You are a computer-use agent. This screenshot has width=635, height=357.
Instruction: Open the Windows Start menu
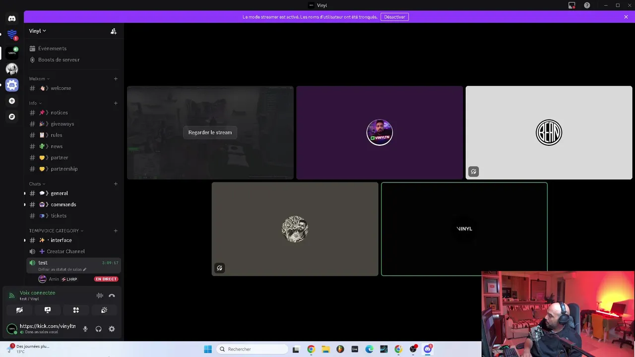208,349
